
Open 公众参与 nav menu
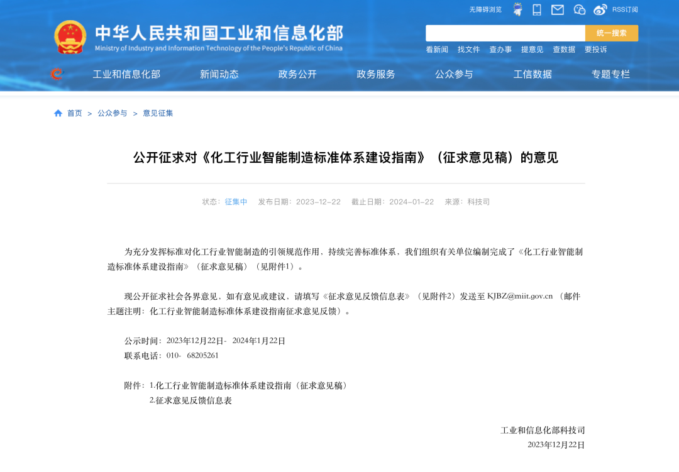pyautogui.click(x=454, y=74)
